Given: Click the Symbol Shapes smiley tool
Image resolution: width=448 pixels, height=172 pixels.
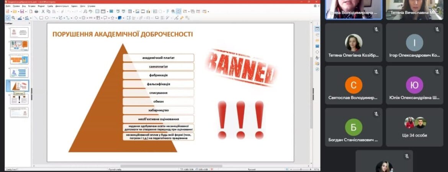Looking at the screenshot, I should 83,18.
